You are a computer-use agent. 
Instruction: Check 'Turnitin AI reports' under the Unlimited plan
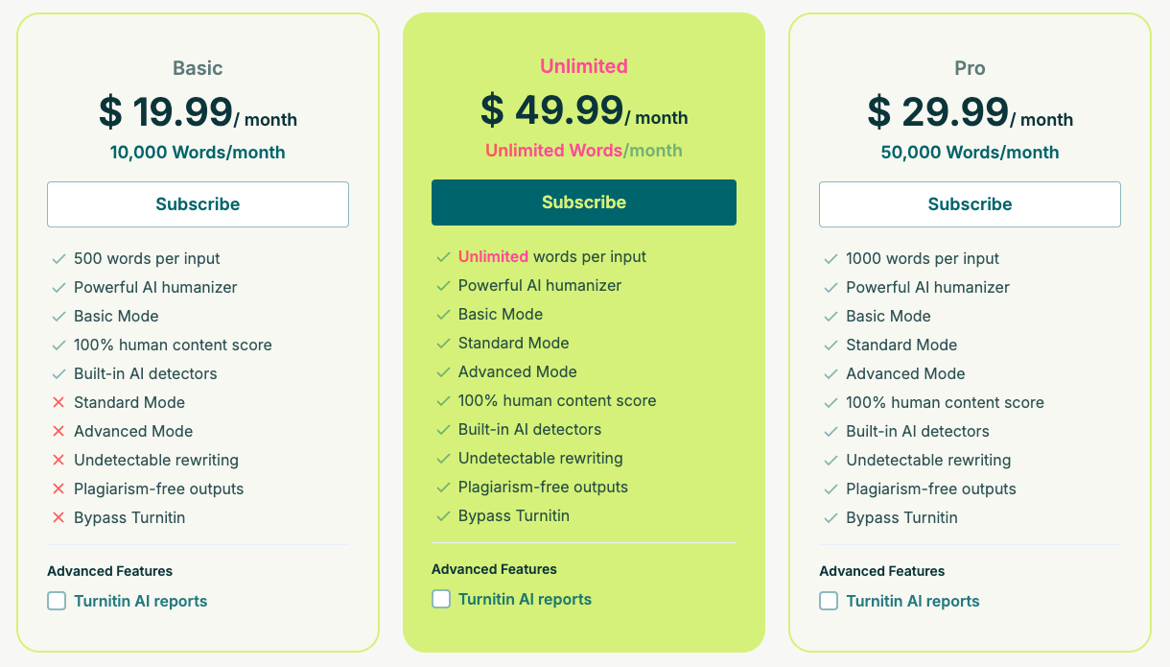pos(441,599)
